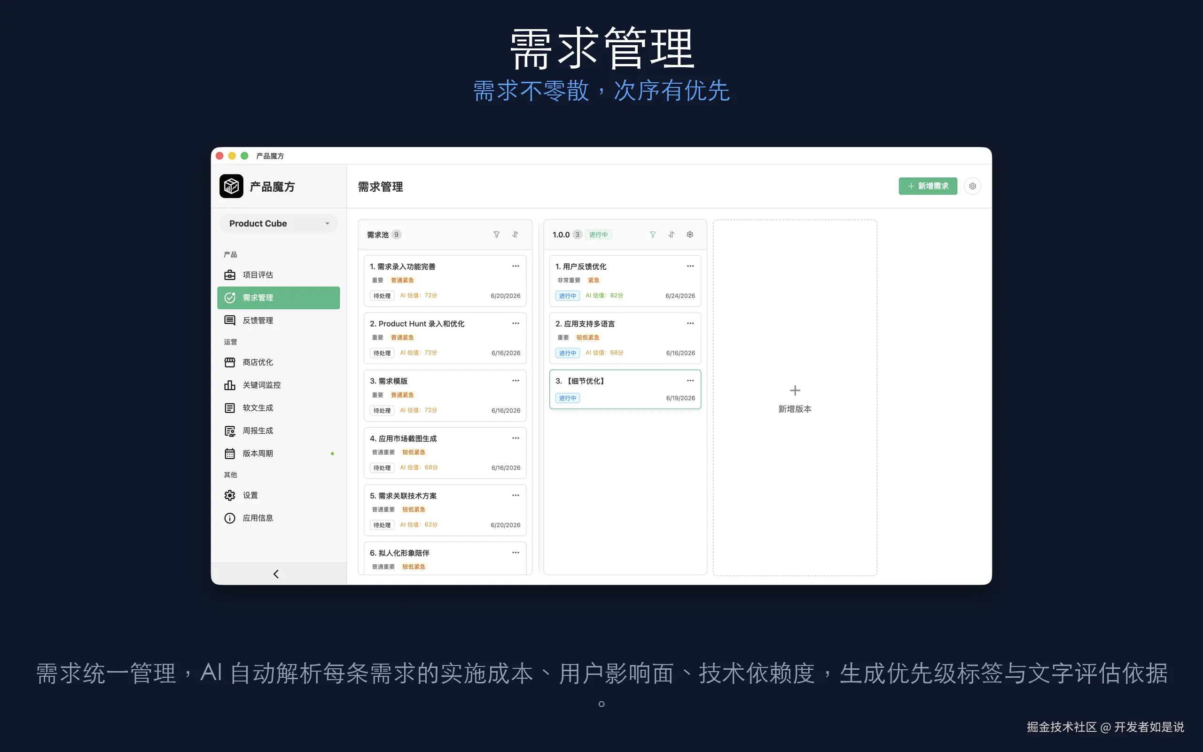Open more menu on 【细节优化】 card
The width and height of the screenshot is (1203, 752).
[690, 381]
